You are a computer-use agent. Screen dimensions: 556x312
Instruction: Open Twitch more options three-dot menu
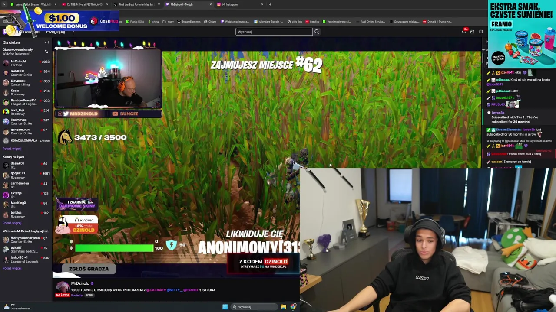pos(73,32)
